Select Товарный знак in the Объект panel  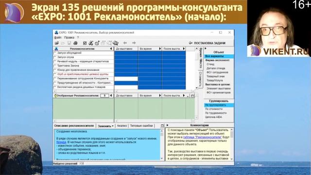(216, 76)
